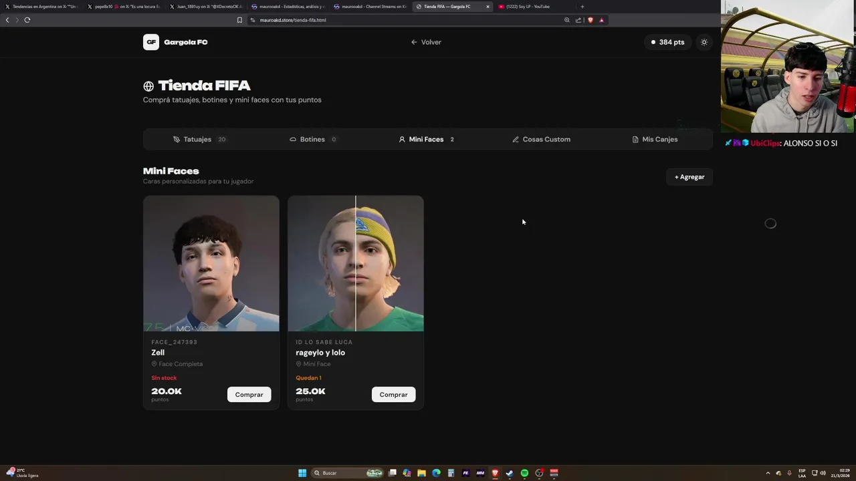Open Microsoft Edge from taskbar
Screen dimensions: 856x481
click(x=436, y=473)
